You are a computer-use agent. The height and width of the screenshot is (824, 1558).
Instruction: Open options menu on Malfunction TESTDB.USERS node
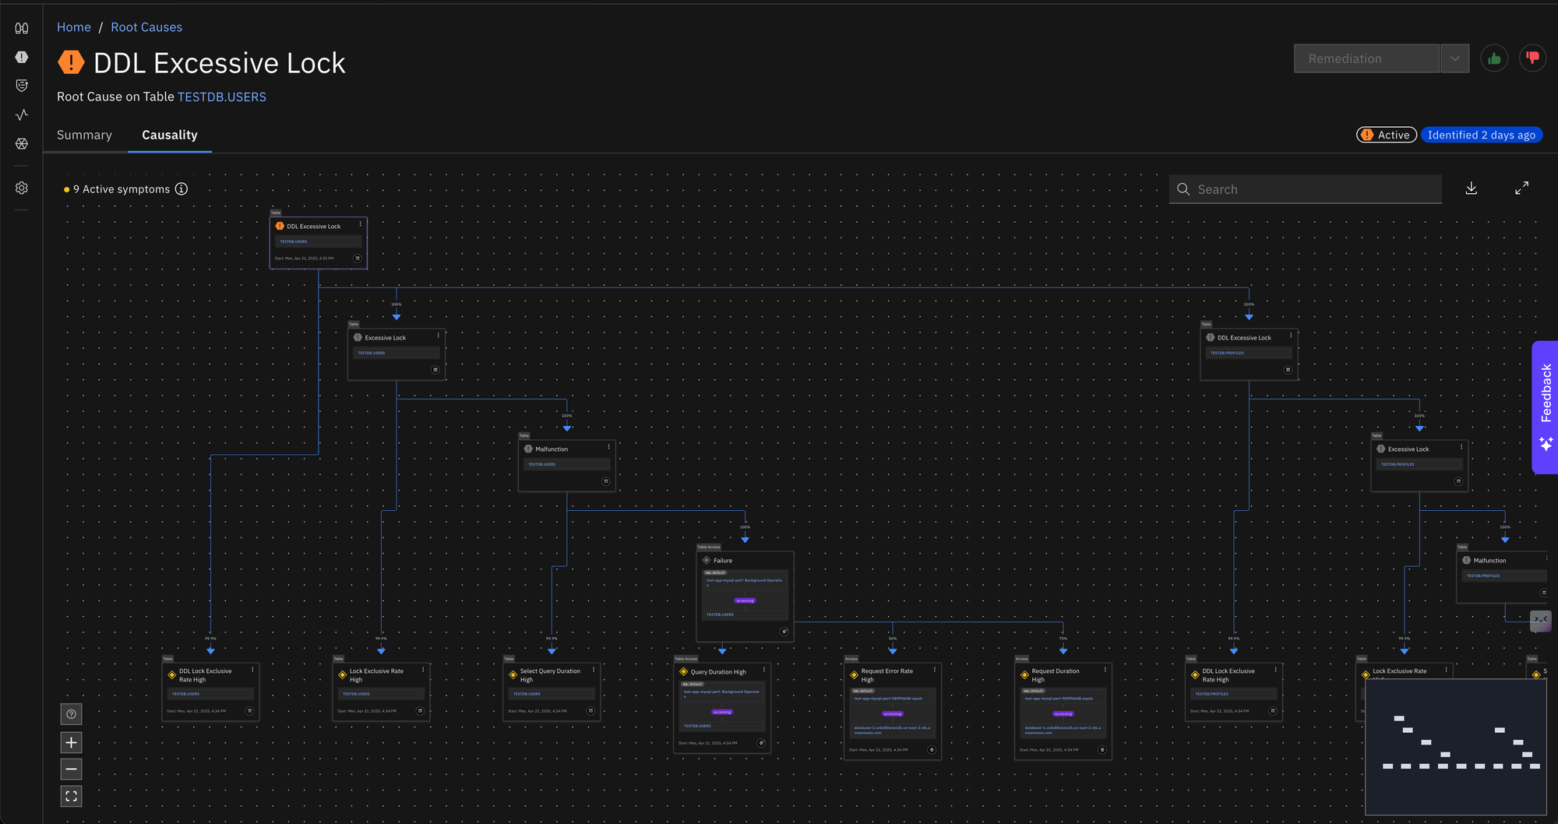(x=608, y=448)
